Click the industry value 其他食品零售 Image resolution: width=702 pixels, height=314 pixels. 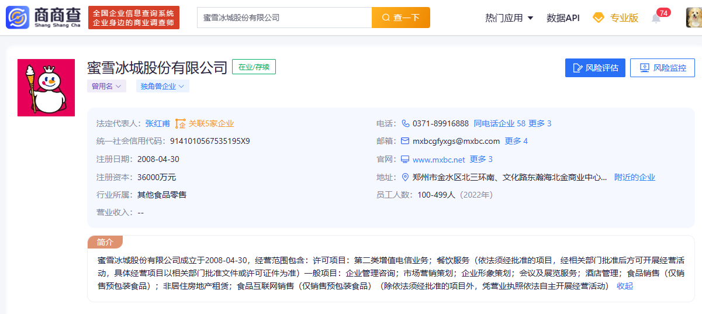[162, 195]
